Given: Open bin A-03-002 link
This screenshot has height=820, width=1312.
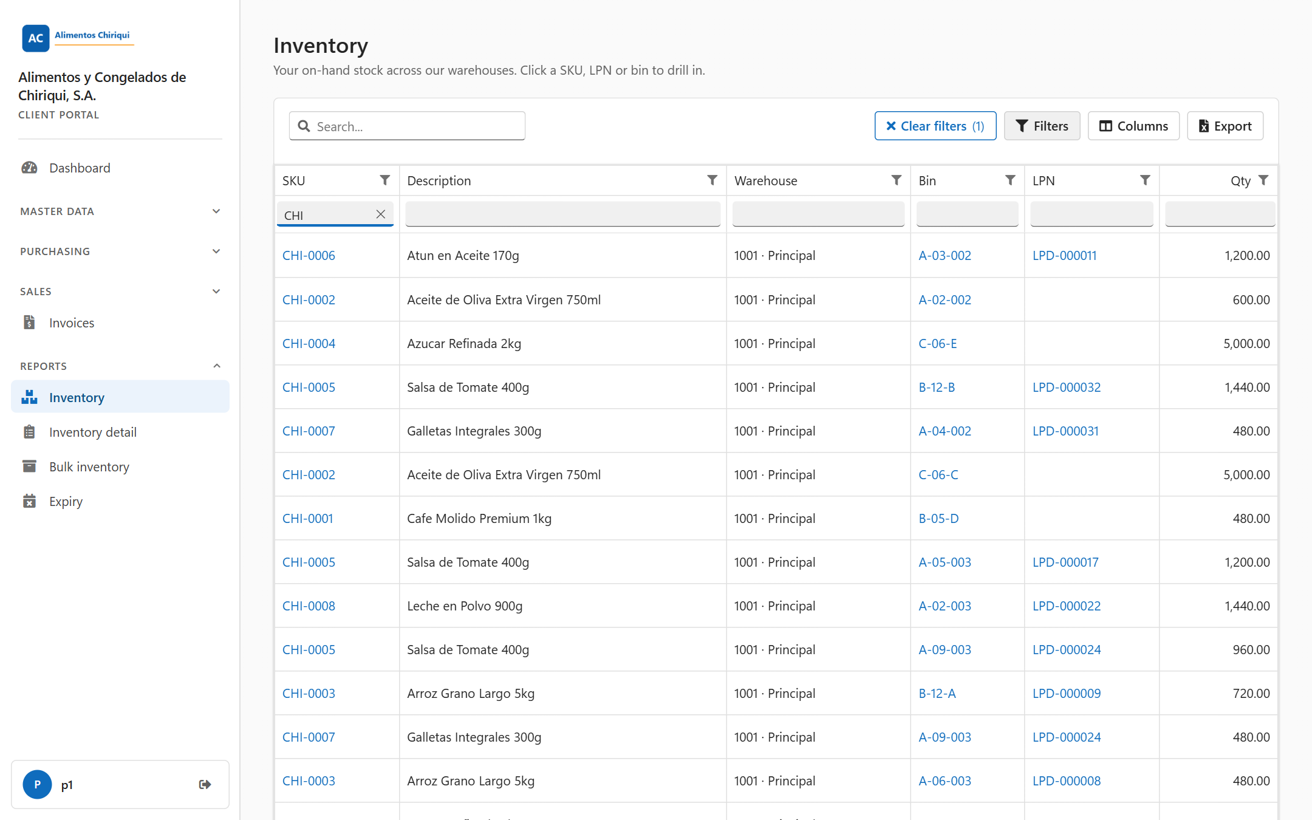Looking at the screenshot, I should pyautogui.click(x=945, y=256).
